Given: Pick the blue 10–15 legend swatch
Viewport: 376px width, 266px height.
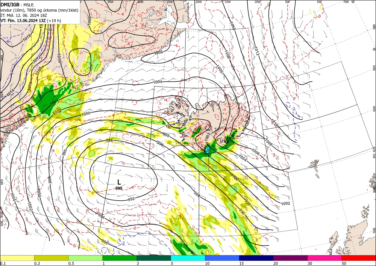Looking at the screenshot, I should pos(222,258).
